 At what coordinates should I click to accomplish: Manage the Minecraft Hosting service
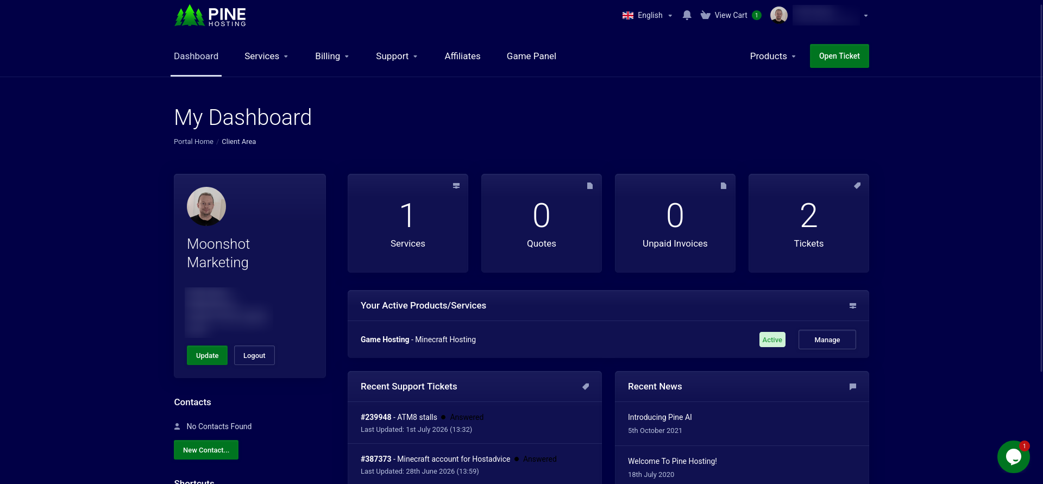[827, 340]
